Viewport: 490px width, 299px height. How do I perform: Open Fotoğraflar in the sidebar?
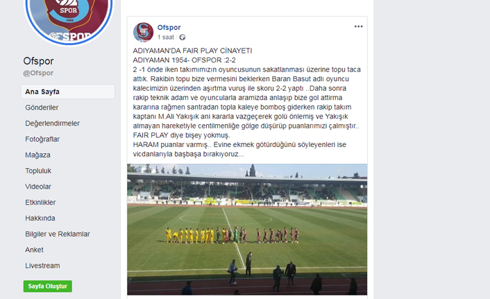point(42,139)
